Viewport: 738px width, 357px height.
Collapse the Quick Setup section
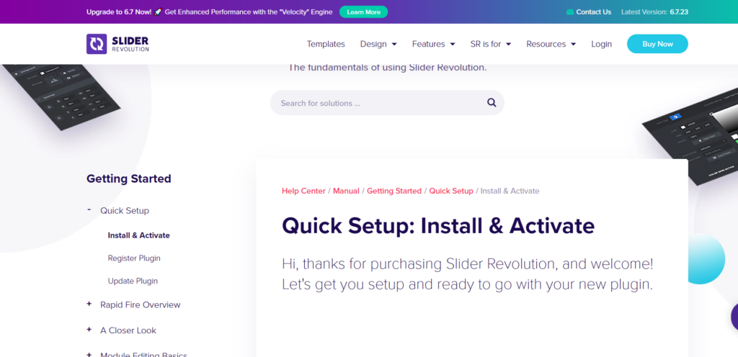coord(89,210)
